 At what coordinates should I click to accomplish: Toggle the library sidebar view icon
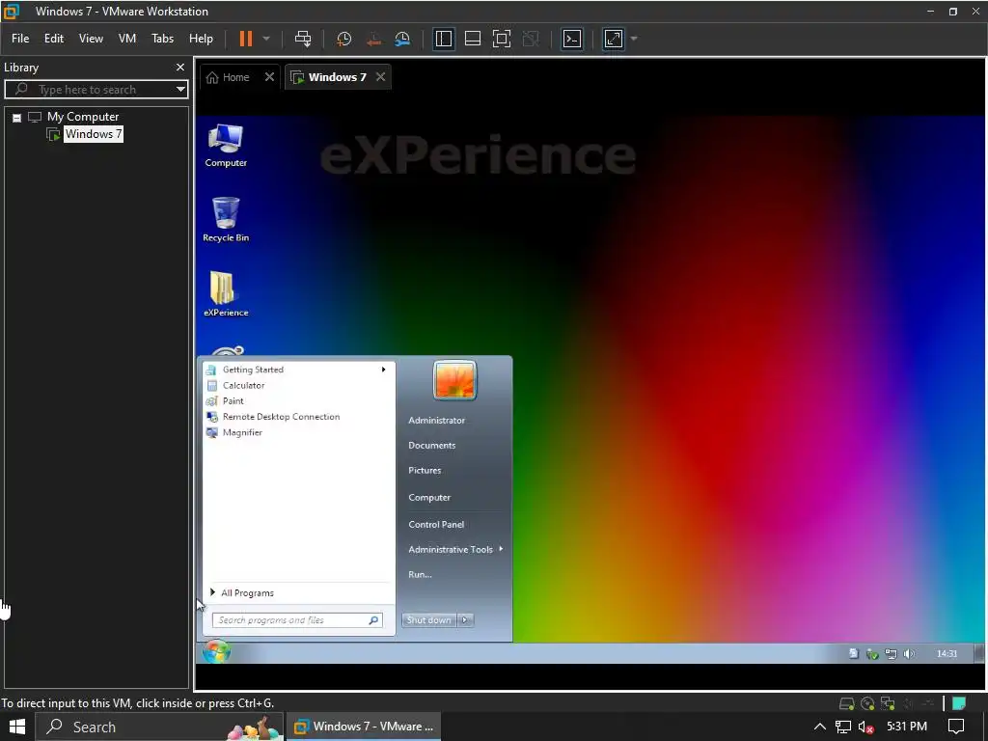click(444, 39)
